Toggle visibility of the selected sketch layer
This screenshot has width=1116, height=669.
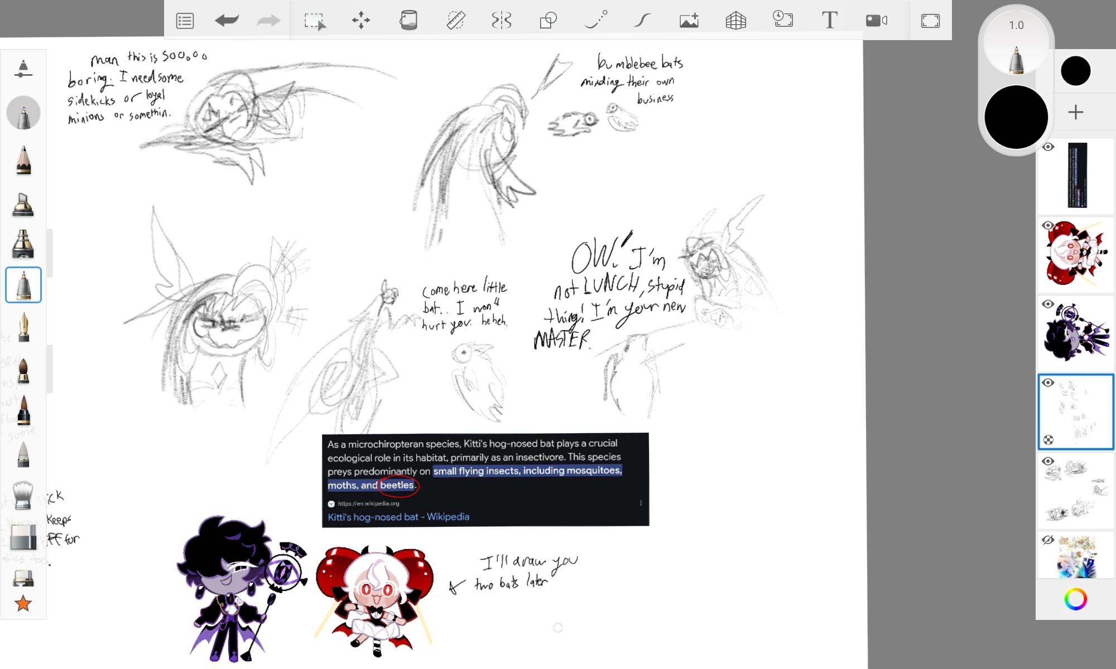point(1048,383)
